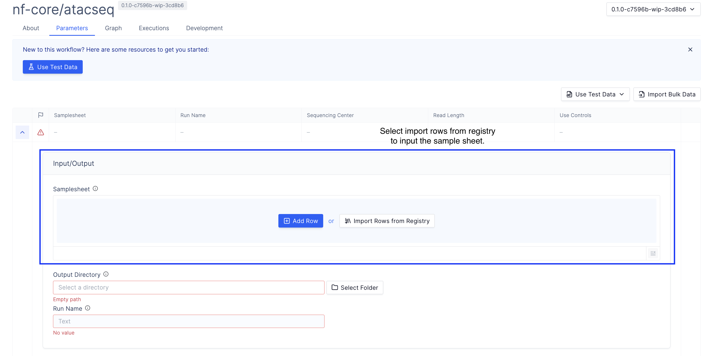This screenshot has height=356, width=710.
Task: Open the Development tab
Action: (x=204, y=28)
